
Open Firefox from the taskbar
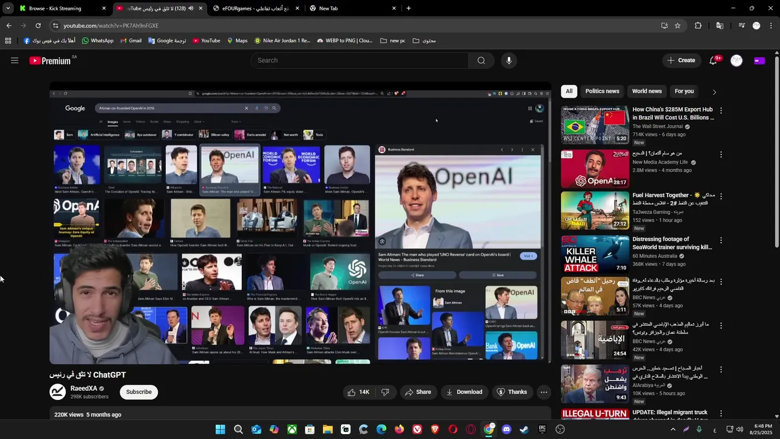pos(399,429)
